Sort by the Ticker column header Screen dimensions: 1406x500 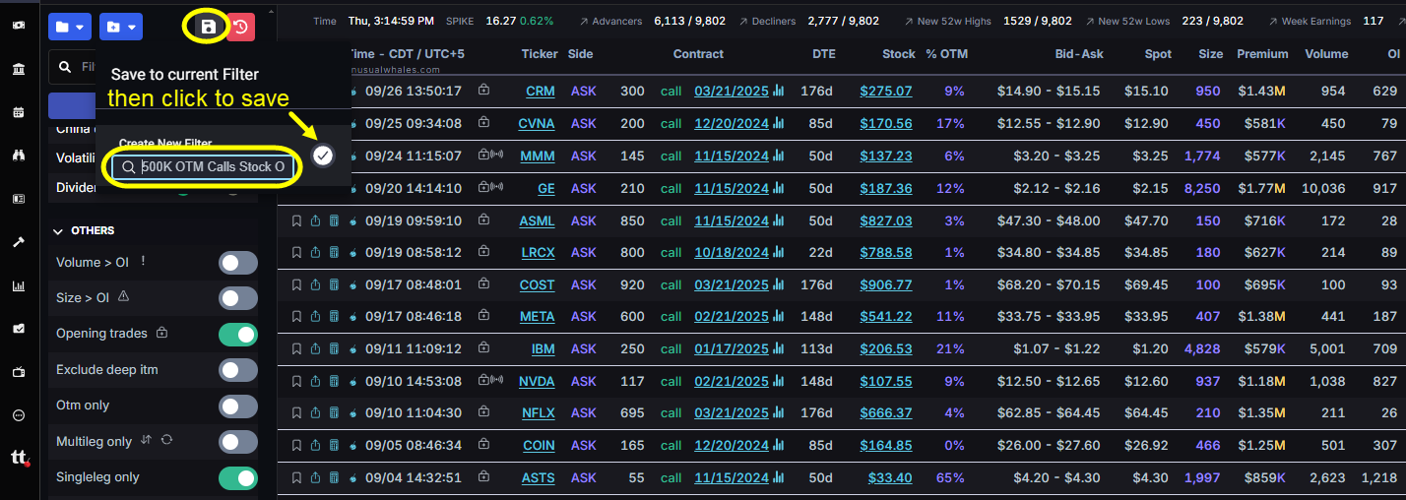click(x=540, y=54)
